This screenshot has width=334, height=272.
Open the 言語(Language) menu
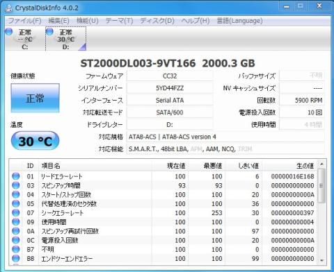239,21
